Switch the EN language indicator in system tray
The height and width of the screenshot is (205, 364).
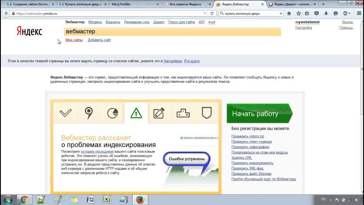323,199
